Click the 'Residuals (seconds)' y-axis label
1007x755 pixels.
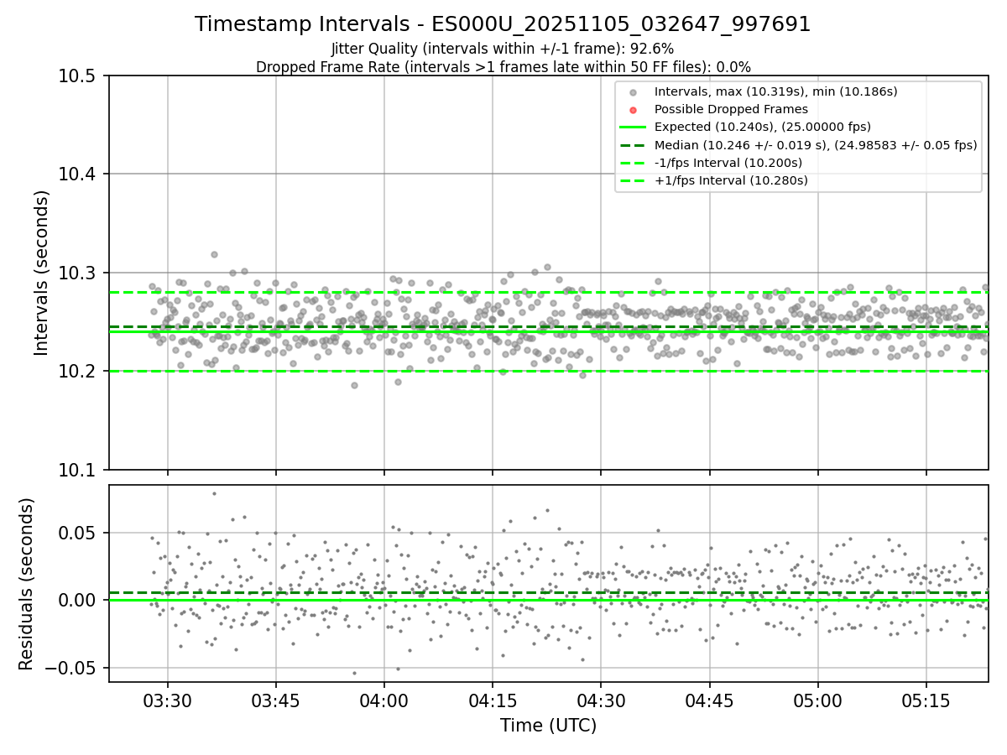point(26,584)
